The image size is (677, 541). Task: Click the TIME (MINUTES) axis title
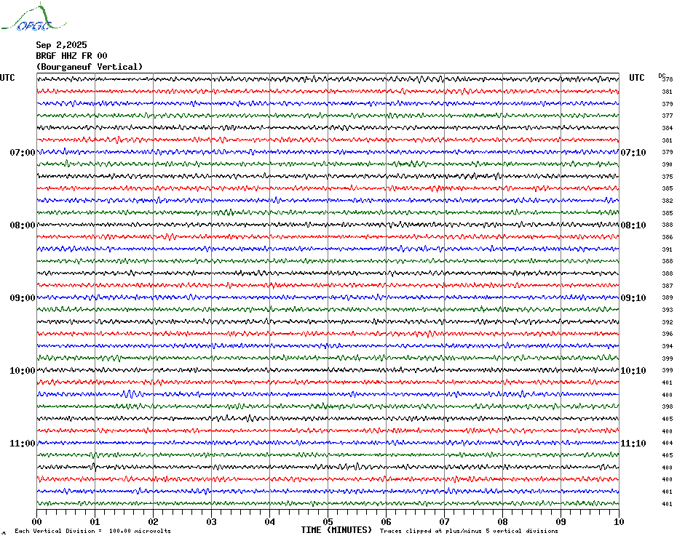pyautogui.click(x=336, y=530)
